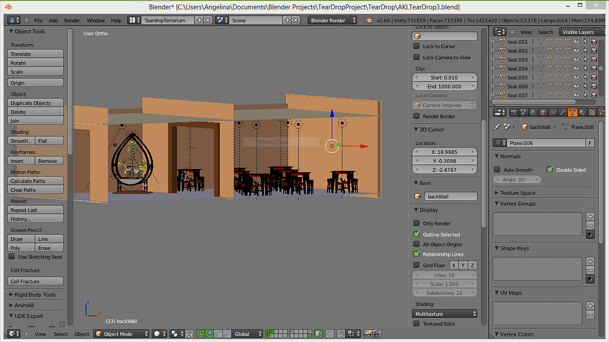Open the Material properties sphere icon
609x342 pixels.
pos(582,112)
